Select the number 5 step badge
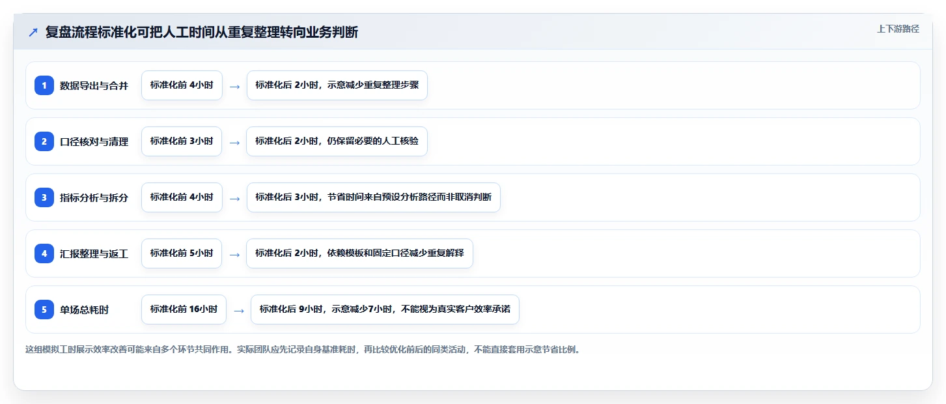The height and width of the screenshot is (404, 946). (44, 310)
